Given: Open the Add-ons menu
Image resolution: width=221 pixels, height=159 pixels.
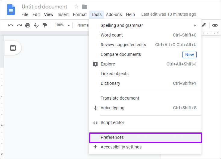Looking at the screenshot, I should pyautogui.click(x=114, y=14).
